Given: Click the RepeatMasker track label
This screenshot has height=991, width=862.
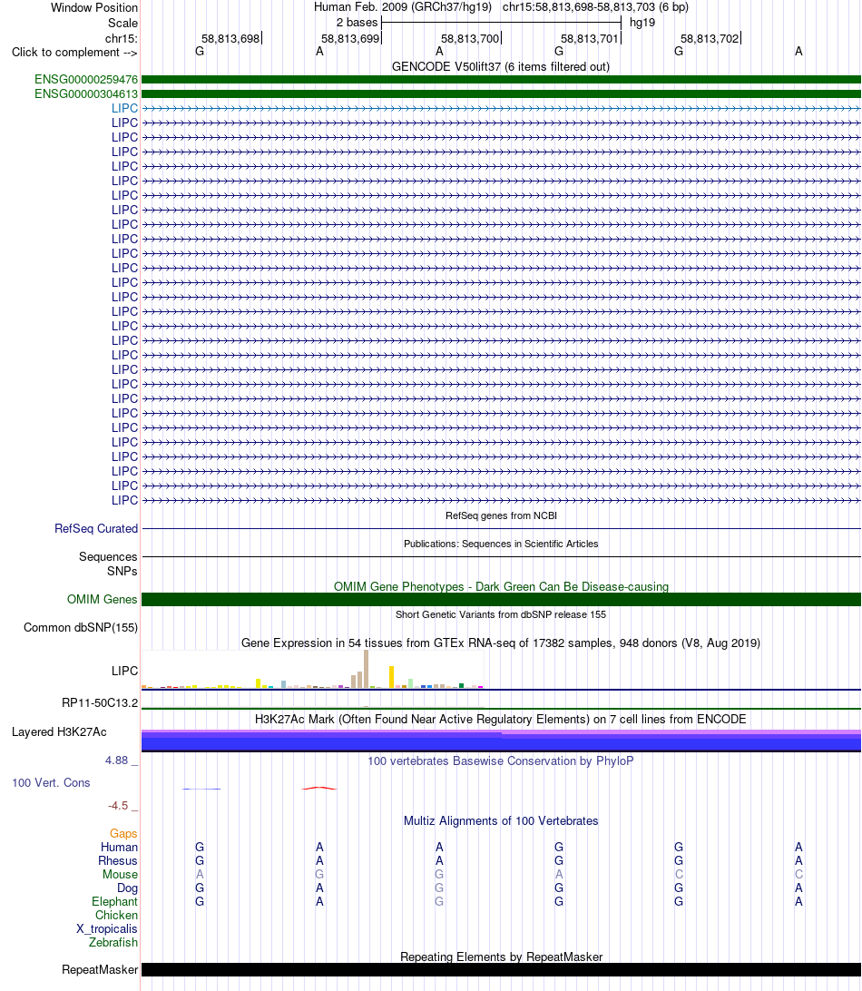Looking at the screenshot, I should click(x=100, y=970).
